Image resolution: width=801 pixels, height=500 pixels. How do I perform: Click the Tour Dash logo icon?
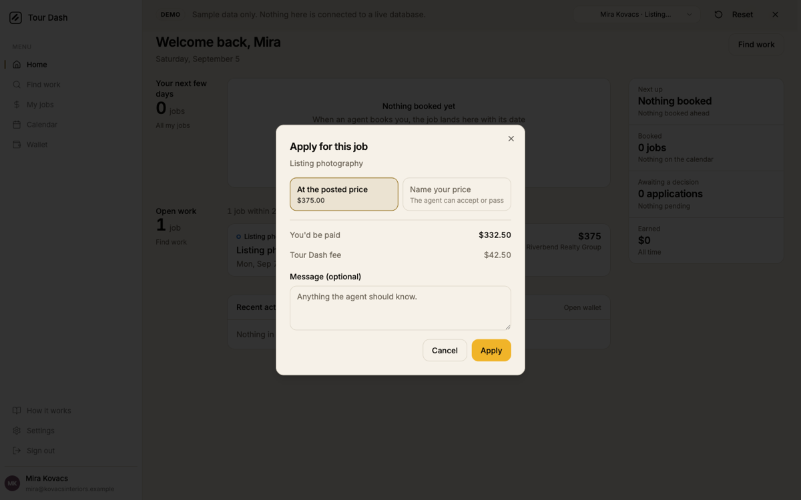pyautogui.click(x=15, y=17)
